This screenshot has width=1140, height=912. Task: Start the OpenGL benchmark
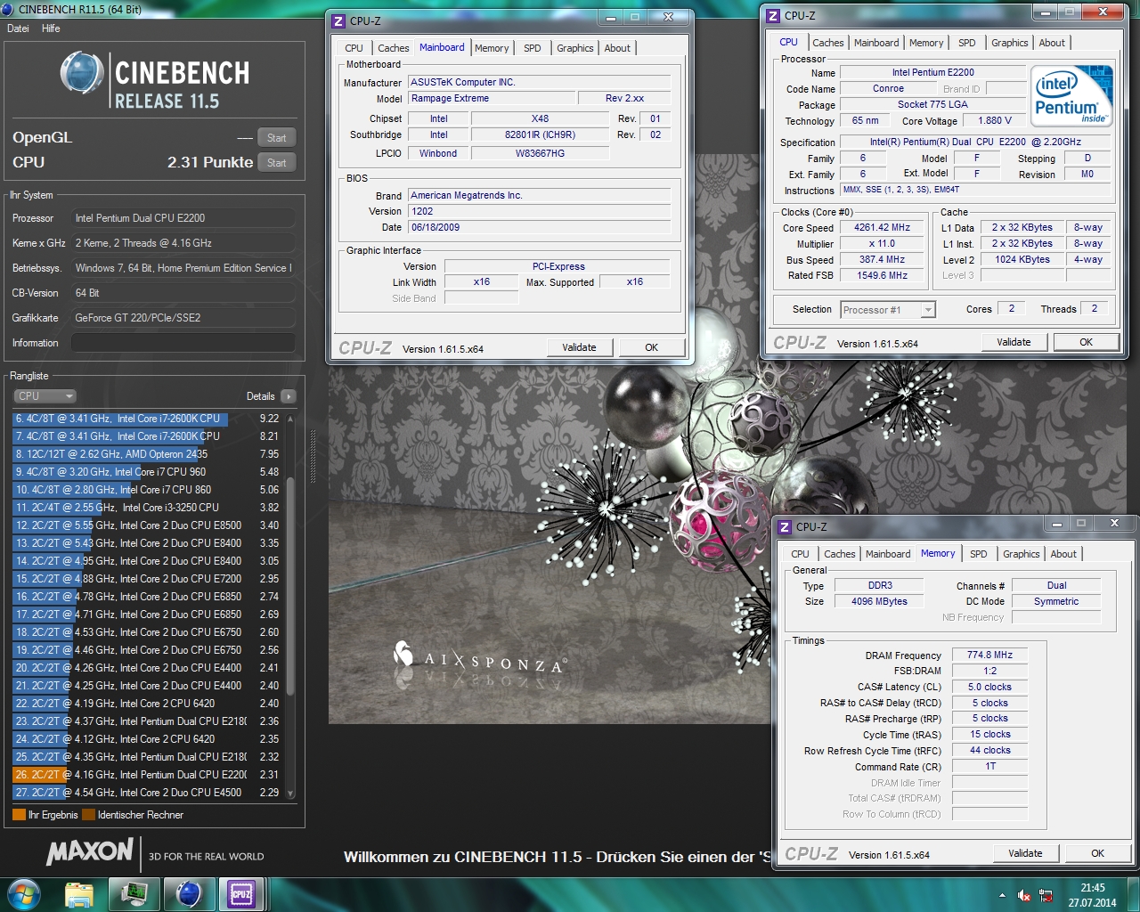tap(277, 138)
